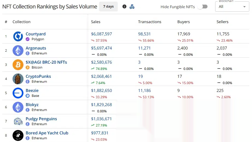Click the Argonauts Ethereum logo

[x=18, y=51]
